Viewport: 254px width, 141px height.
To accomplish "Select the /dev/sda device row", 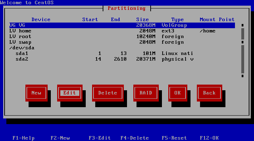I will coord(122,48).
